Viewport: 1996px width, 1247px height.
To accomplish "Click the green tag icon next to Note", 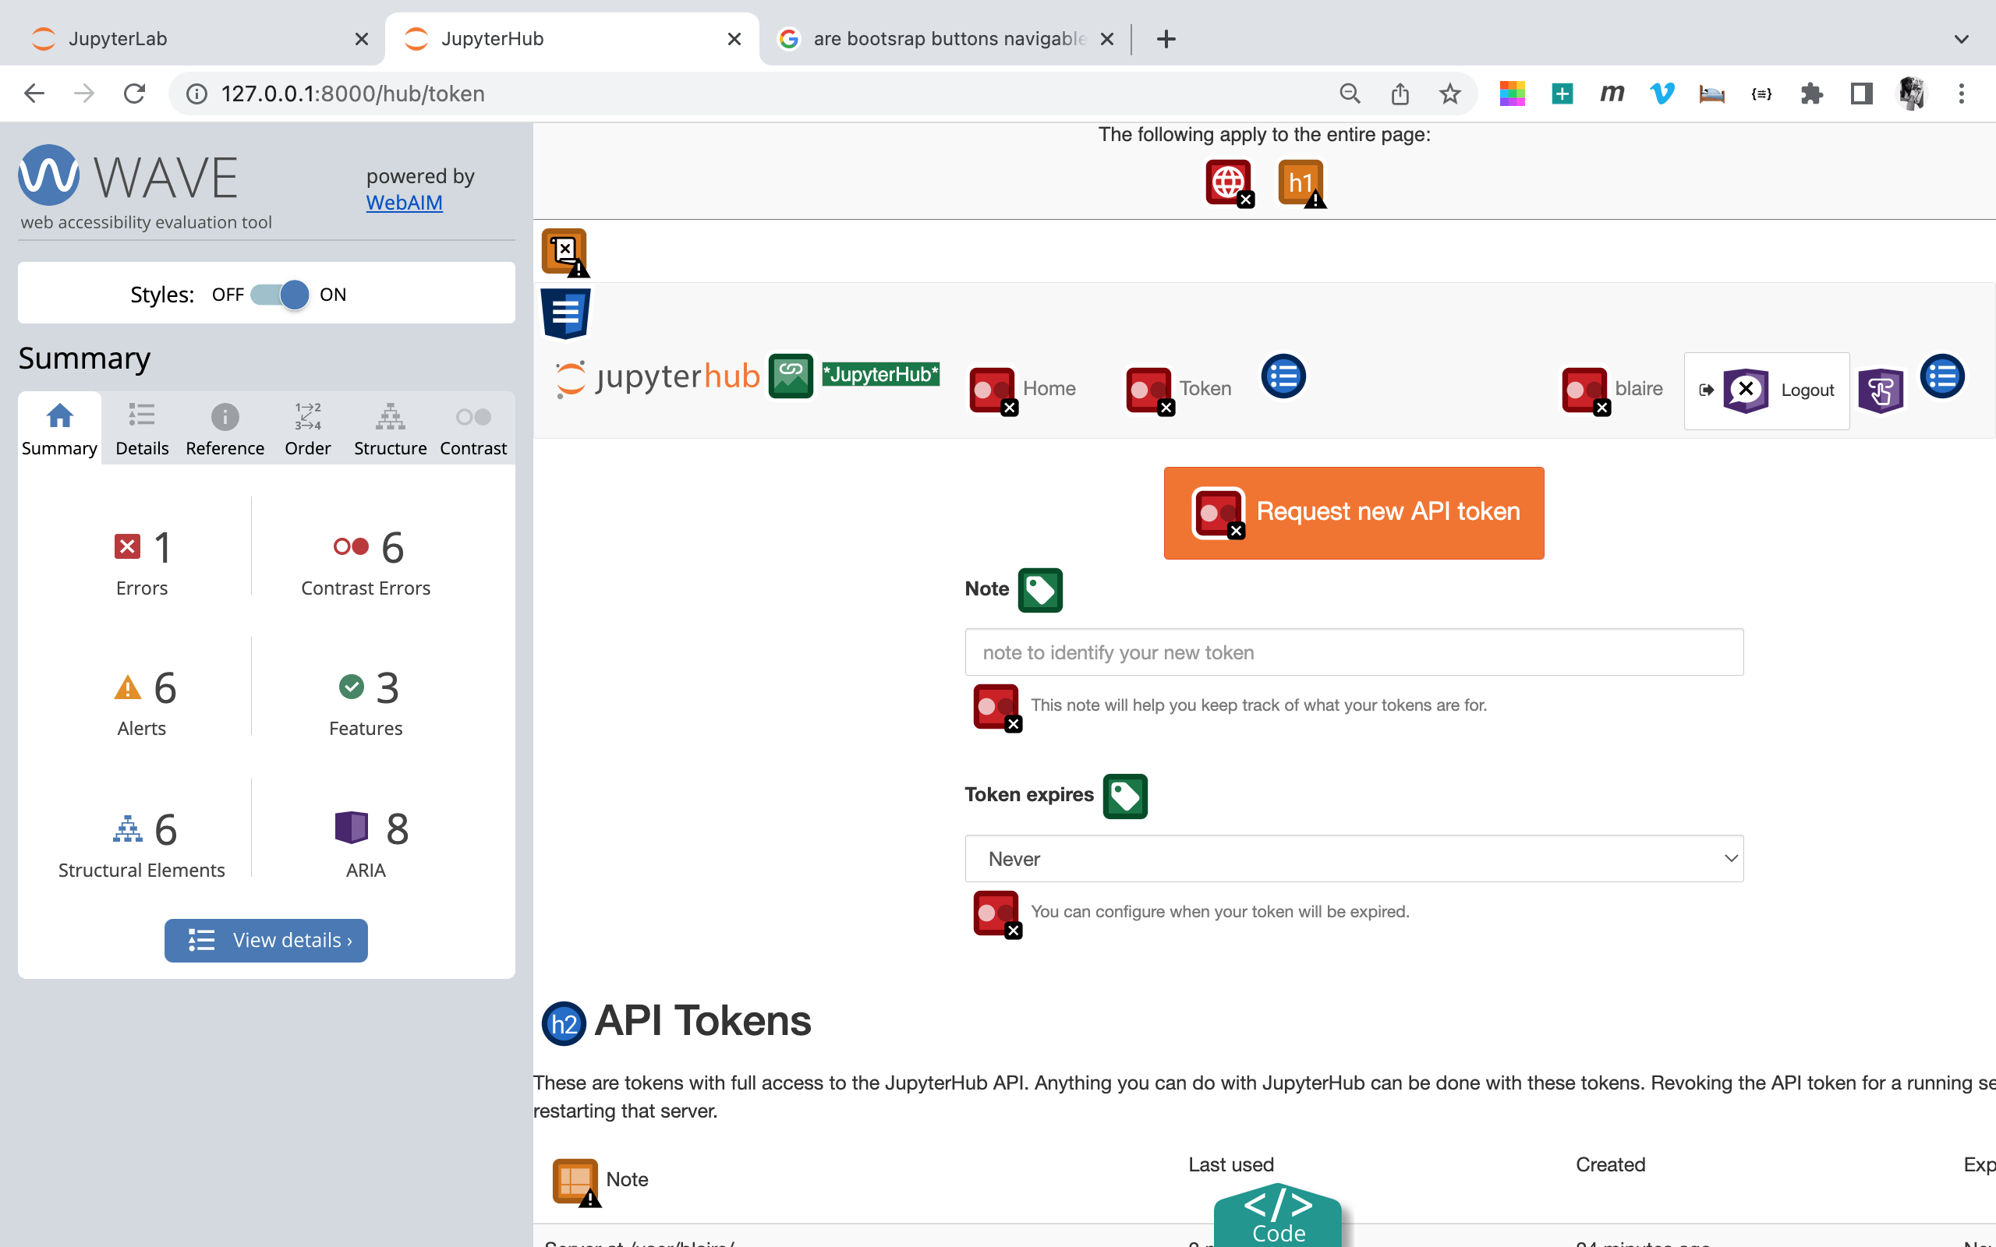I will click(1040, 590).
